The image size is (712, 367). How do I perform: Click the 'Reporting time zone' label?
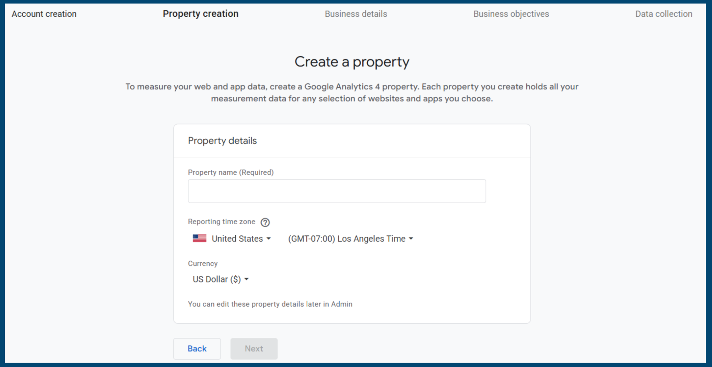pos(221,222)
